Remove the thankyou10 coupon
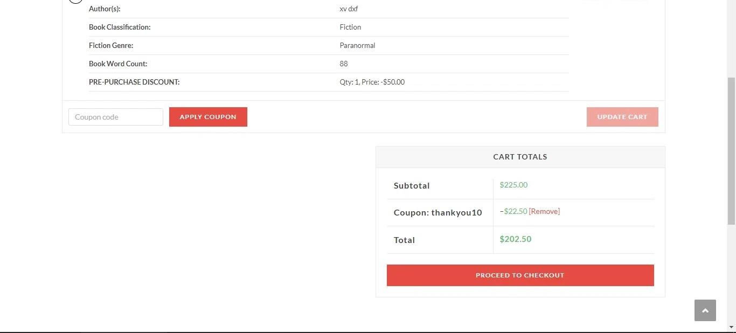The image size is (736, 333). tap(544, 211)
